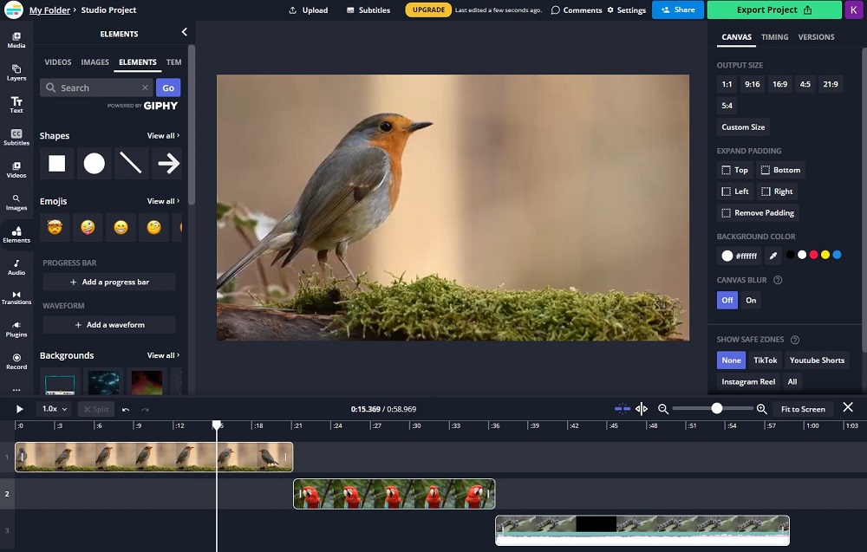The height and width of the screenshot is (552, 867).
Task: Switch to the Images tab in Elements
Action: coord(95,62)
